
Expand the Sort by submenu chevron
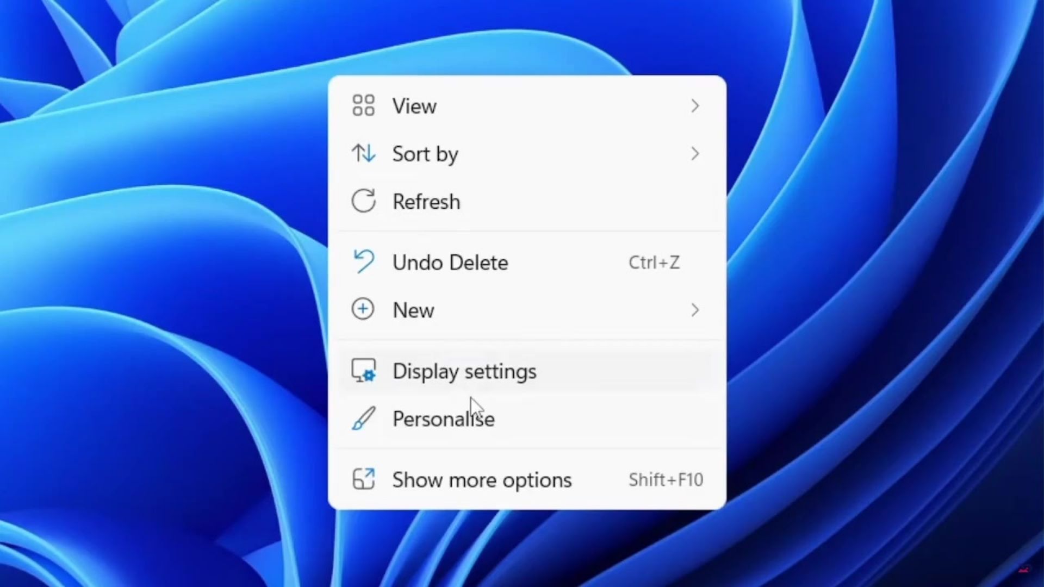(x=695, y=153)
